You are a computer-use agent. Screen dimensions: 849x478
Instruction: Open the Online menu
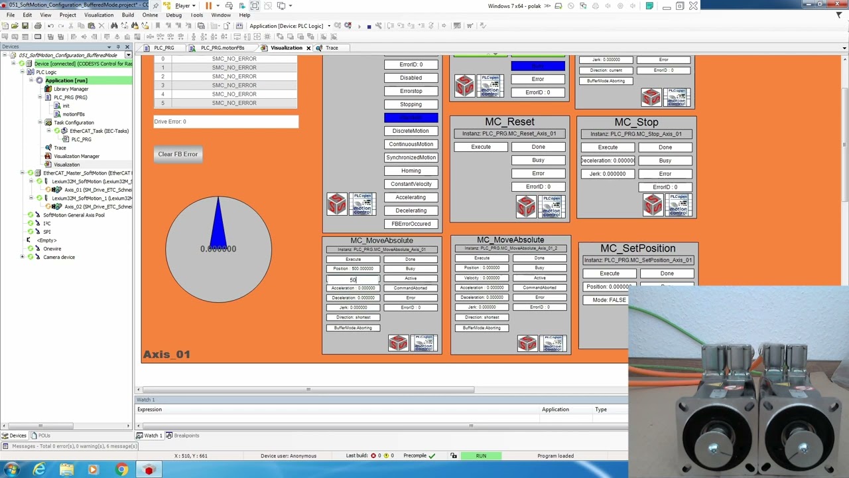point(150,15)
